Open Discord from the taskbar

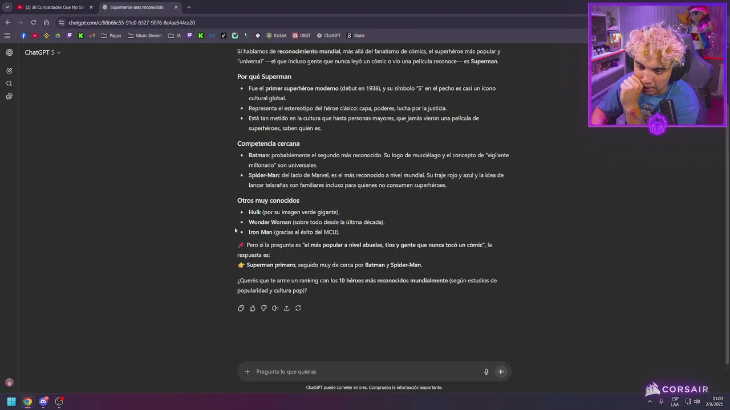coord(43,401)
